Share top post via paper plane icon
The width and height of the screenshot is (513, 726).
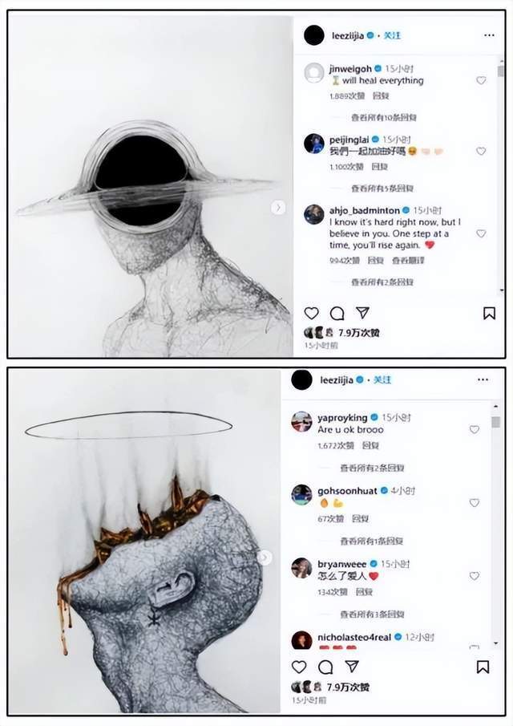point(362,313)
